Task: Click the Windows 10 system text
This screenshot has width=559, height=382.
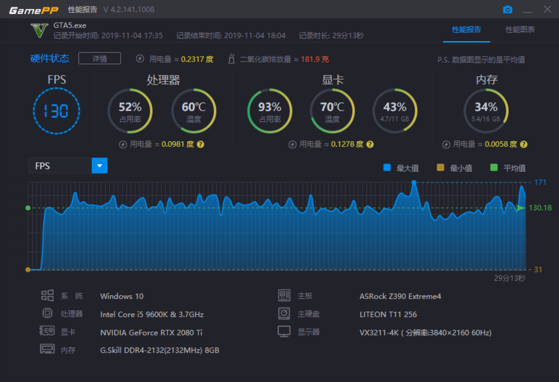Action: (122, 296)
